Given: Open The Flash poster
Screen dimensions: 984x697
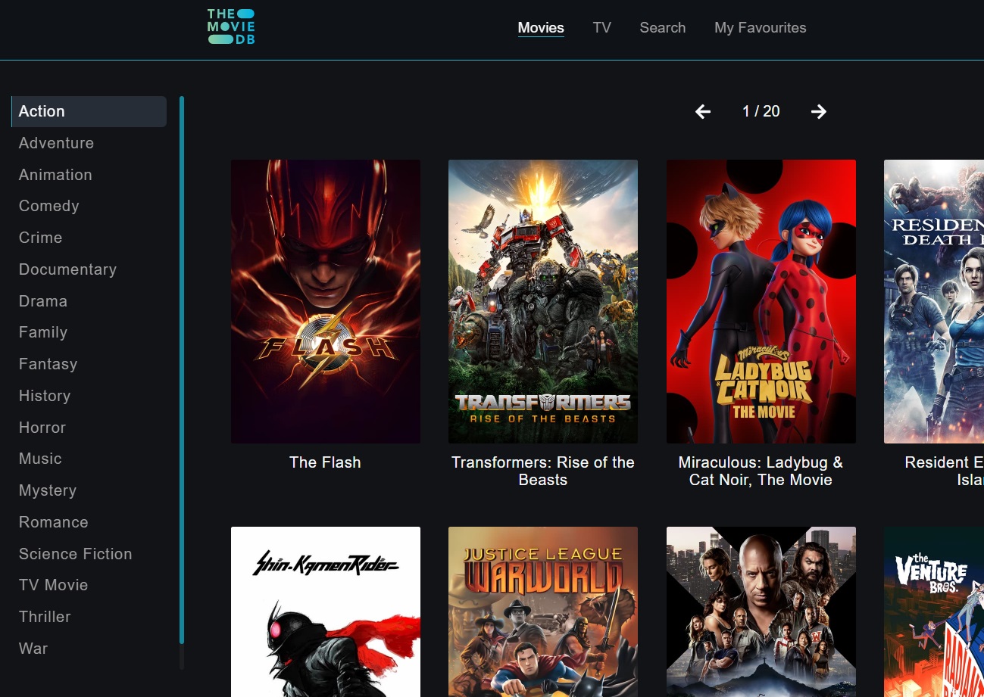Looking at the screenshot, I should coord(326,301).
